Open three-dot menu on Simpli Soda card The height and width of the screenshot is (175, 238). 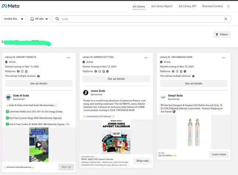click(x=224, y=58)
